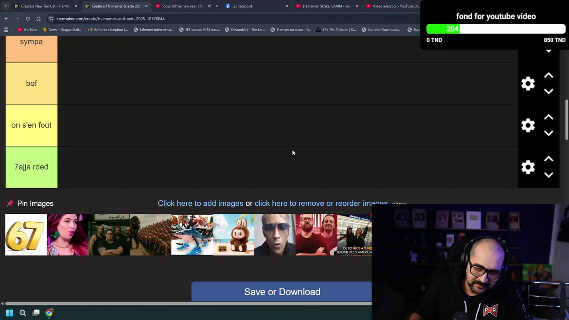Viewport: 569px width, 320px height.
Task: Open News - Dragon Ball bookmark
Action: pos(62,30)
